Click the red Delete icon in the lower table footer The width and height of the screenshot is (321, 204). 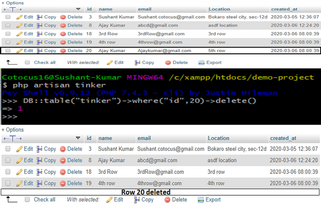[168, 200]
